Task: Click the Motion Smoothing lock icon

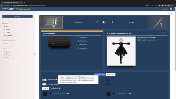Action: point(50,94)
